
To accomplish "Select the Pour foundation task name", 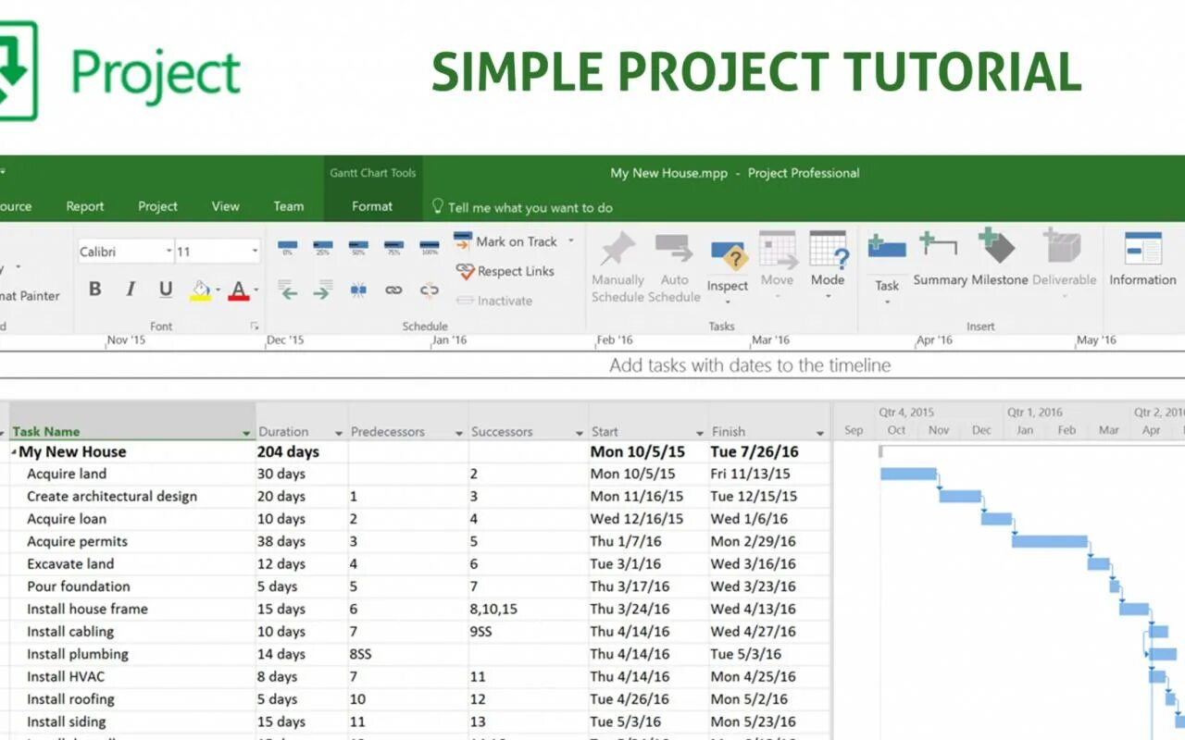I will [79, 586].
